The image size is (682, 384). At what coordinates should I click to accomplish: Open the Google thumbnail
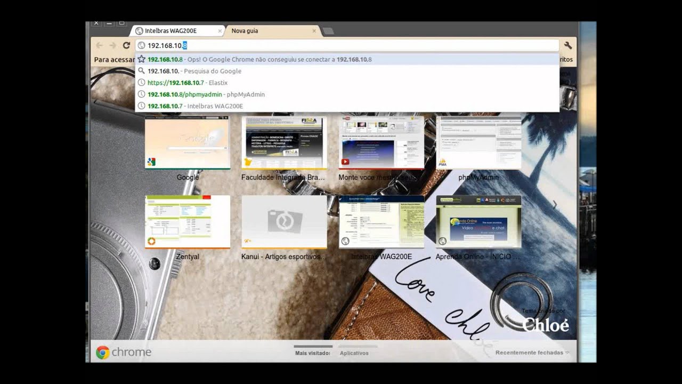tap(188, 142)
